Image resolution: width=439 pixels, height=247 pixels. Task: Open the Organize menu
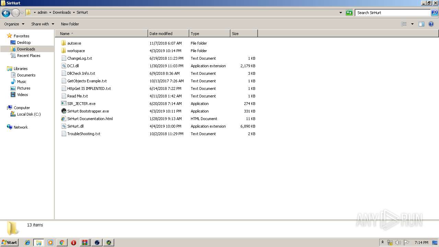click(x=14, y=24)
